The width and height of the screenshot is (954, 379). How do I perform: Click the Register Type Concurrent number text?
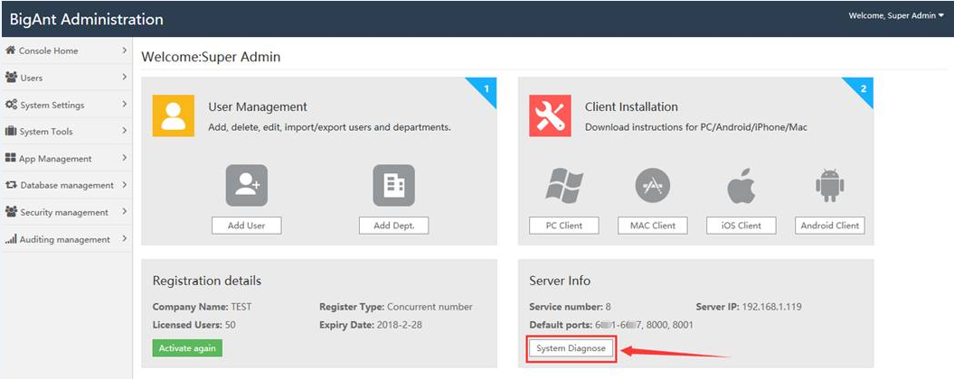tap(396, 307)
